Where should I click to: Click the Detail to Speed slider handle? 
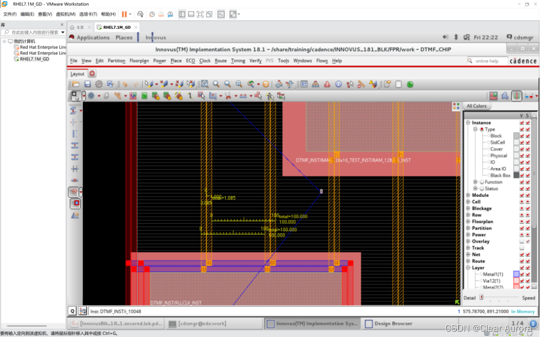481,297
